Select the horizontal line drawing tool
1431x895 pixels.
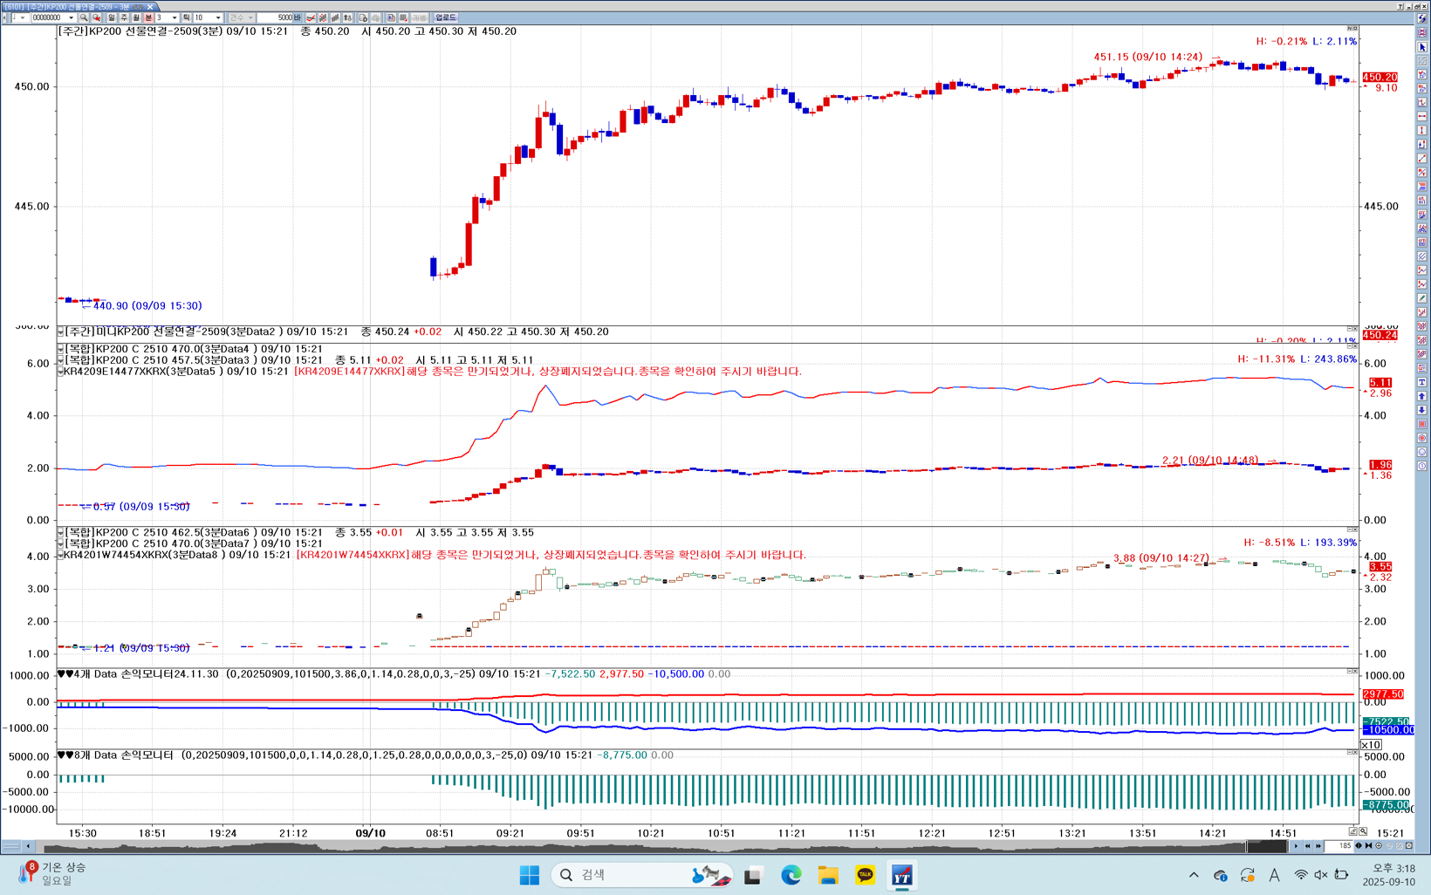(x=1422, y=117)
